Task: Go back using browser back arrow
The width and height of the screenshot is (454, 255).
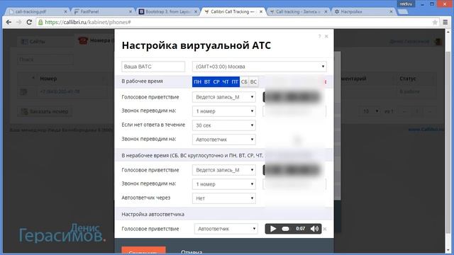Action: (9, 22)
